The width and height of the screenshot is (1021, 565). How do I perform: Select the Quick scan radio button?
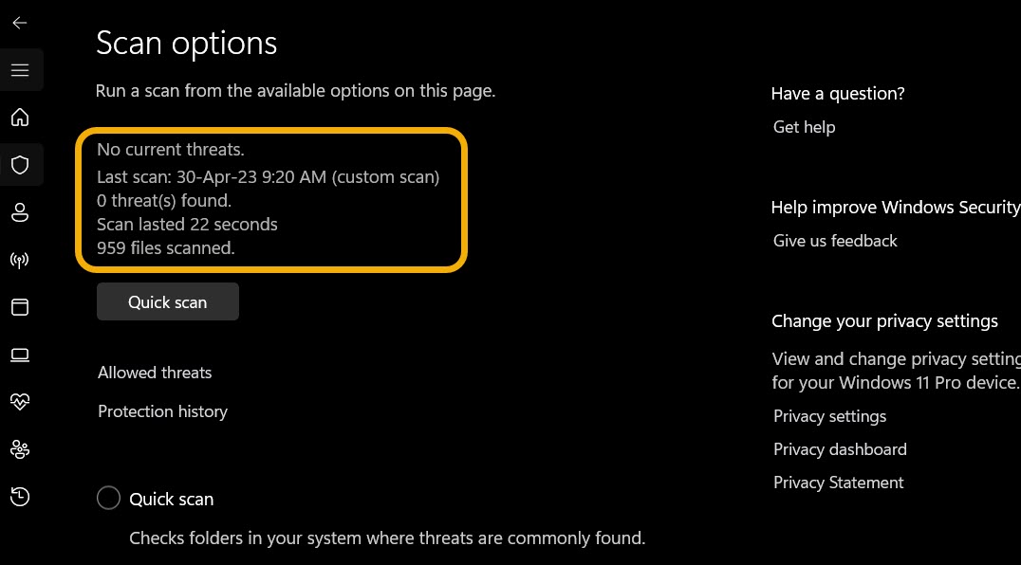point(108,498)
